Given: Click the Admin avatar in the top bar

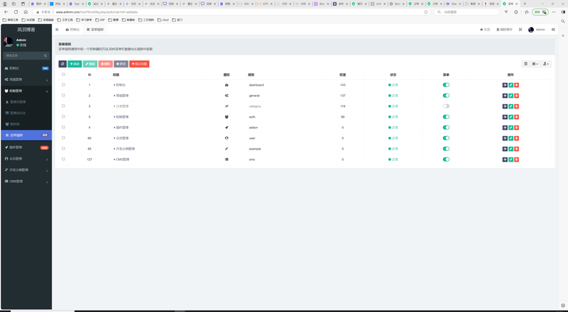Looking at the screenshot, I should [x=531, y=30].
